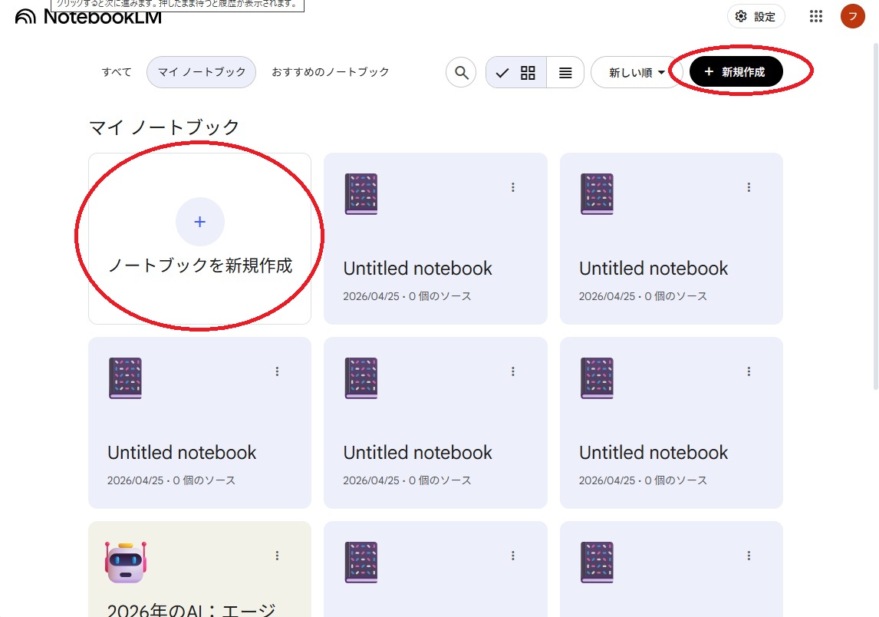Click the ノートブックを新規作成 card label
The image size is (879, 617).
pos(200,266)
